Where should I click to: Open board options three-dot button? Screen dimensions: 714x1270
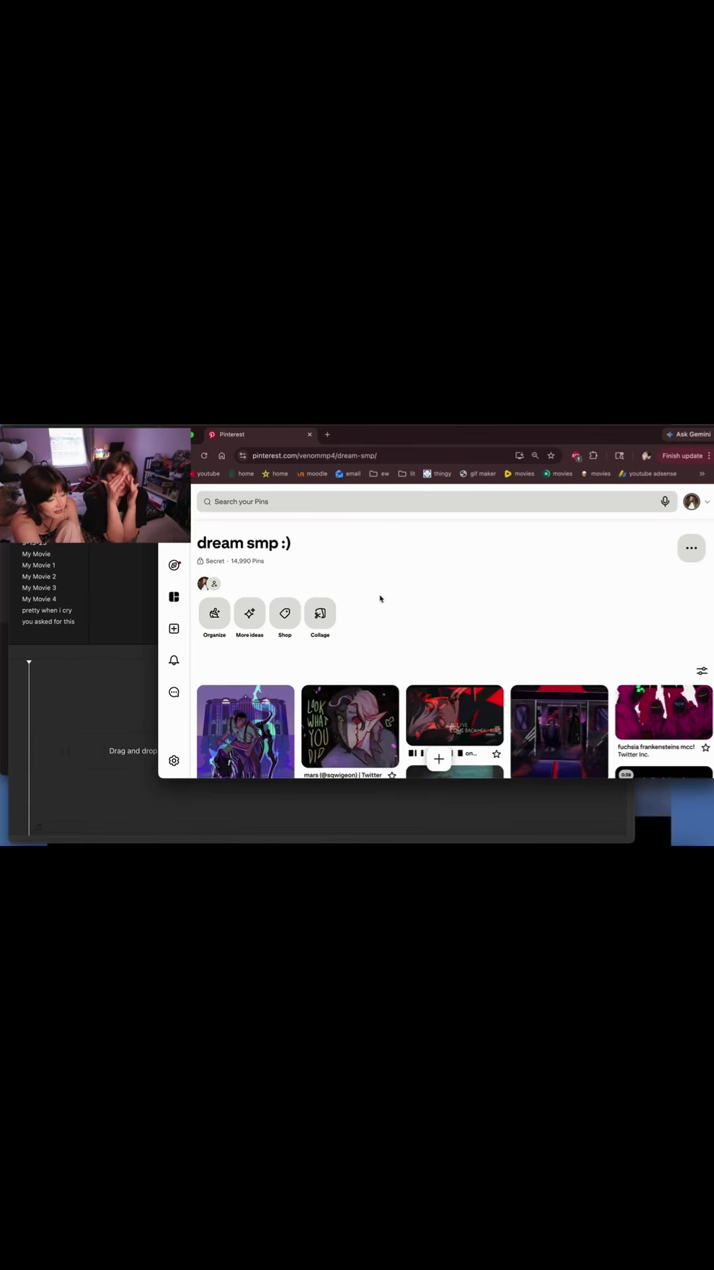tap(692, 548)
